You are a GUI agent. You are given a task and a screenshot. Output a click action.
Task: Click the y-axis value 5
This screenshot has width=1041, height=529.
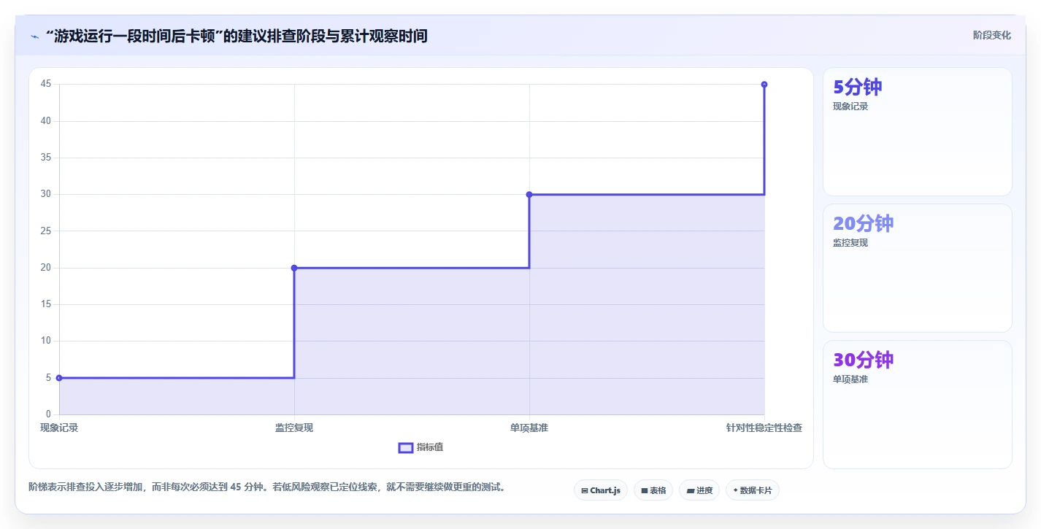[48, 378]
